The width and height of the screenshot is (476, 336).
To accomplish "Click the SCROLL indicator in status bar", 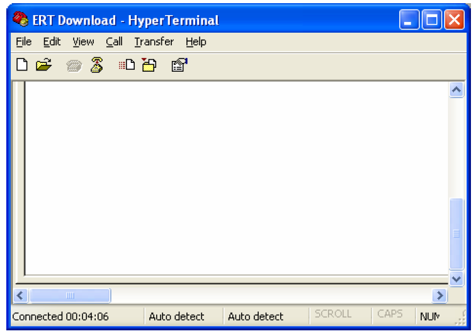I will point(333,314).
